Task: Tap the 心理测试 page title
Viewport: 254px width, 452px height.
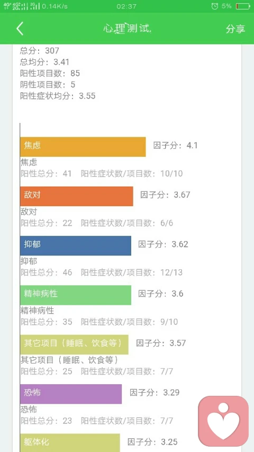Action: pos(127,29)
